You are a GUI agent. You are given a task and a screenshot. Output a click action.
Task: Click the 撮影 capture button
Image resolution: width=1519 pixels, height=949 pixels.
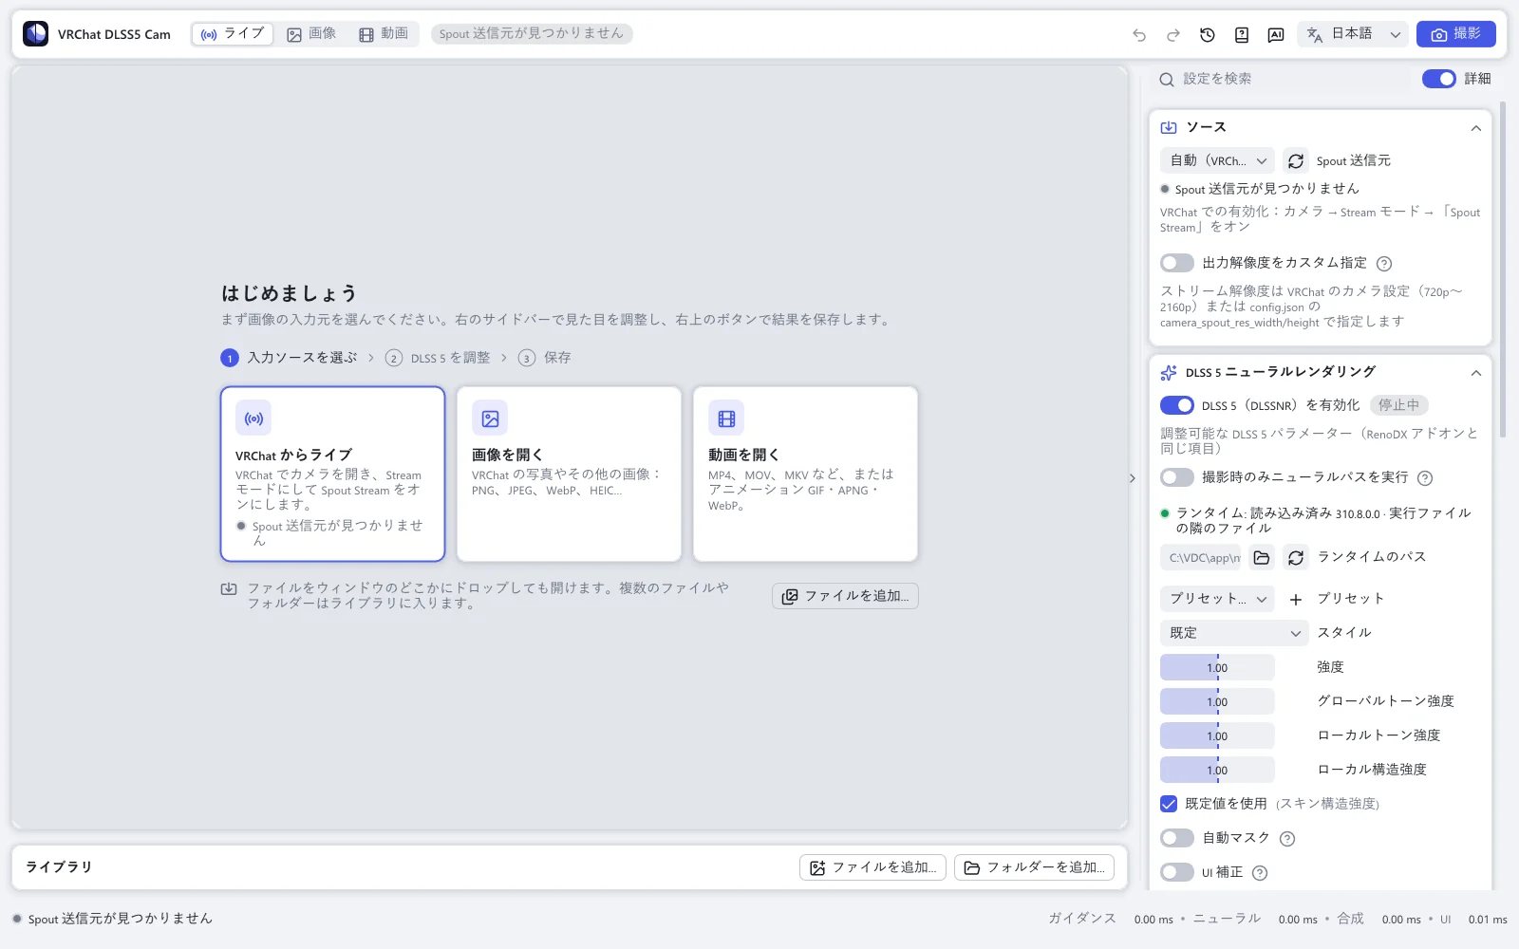(x=1455, y=34)
